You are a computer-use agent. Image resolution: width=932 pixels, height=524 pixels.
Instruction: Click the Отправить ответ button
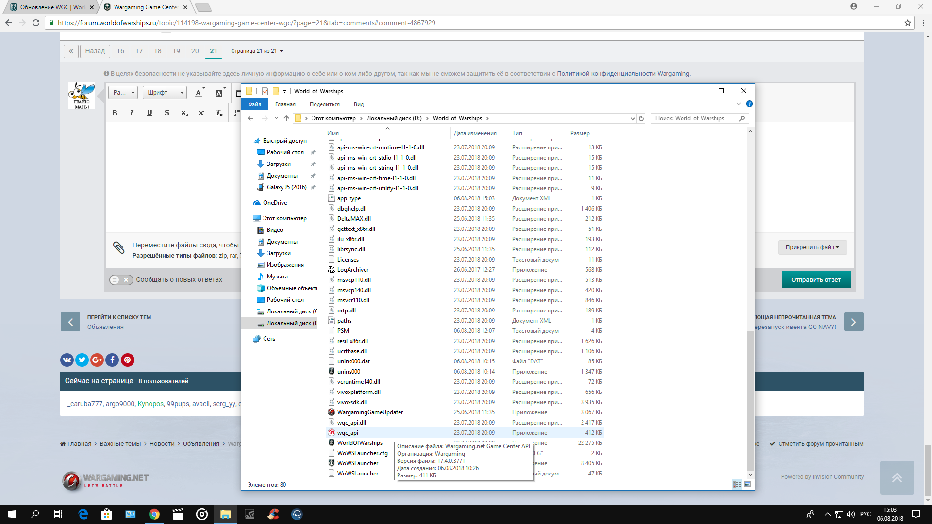click(816, 280)
